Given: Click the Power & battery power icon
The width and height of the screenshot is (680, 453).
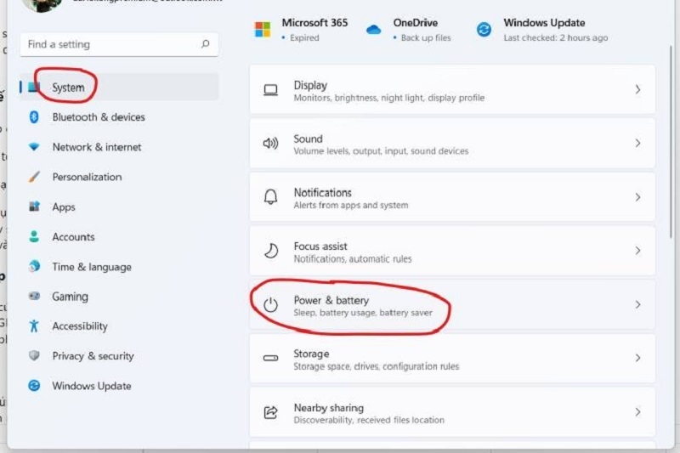Looking at the screenshot, I should 270,304.
